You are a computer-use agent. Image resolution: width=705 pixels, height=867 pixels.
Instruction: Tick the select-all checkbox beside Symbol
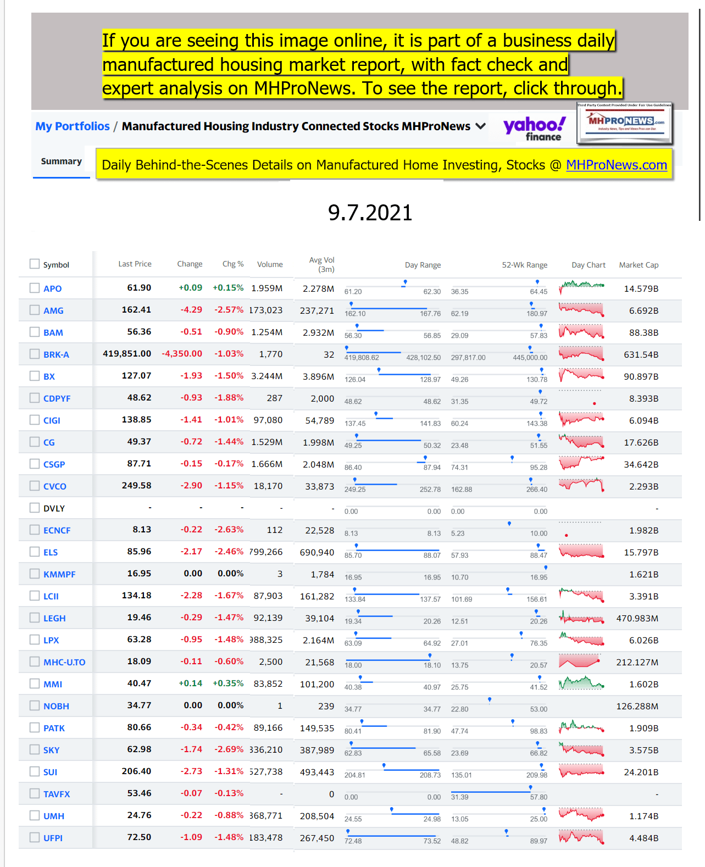(35, 264)
